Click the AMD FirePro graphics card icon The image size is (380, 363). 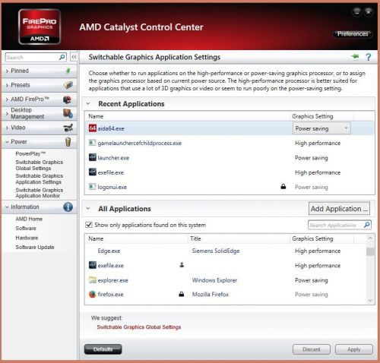[68, 99]
